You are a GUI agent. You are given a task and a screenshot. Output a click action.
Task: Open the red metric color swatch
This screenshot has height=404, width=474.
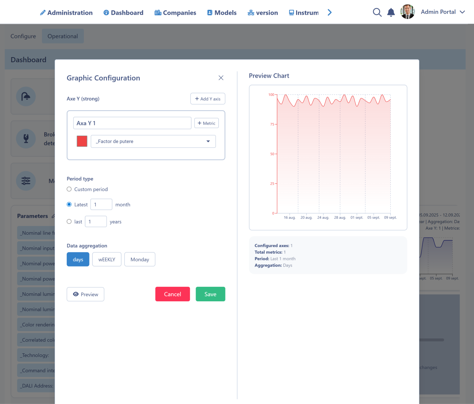[x=82, y=141]
